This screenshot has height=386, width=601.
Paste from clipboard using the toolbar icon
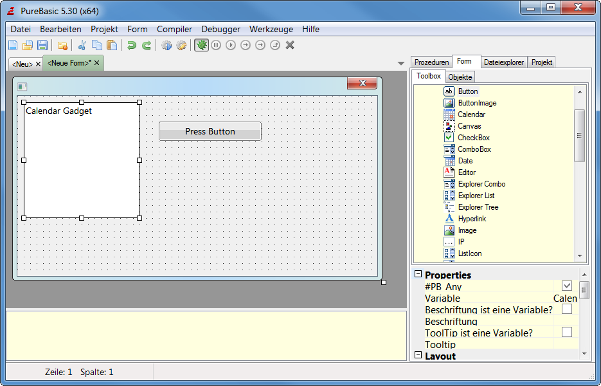coord(112,45)
